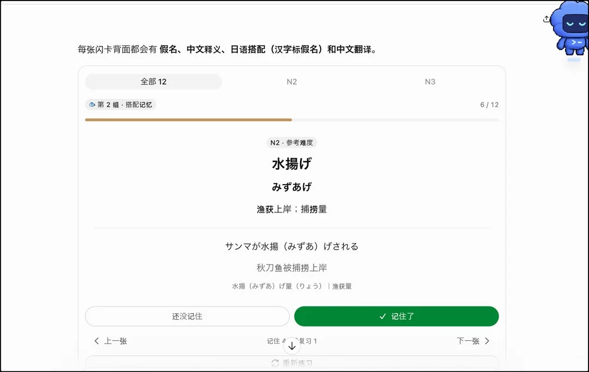This screenshot has width=589, height=372.
Task: Click the blue robot mascot
Action: click(x=571, y=29)
